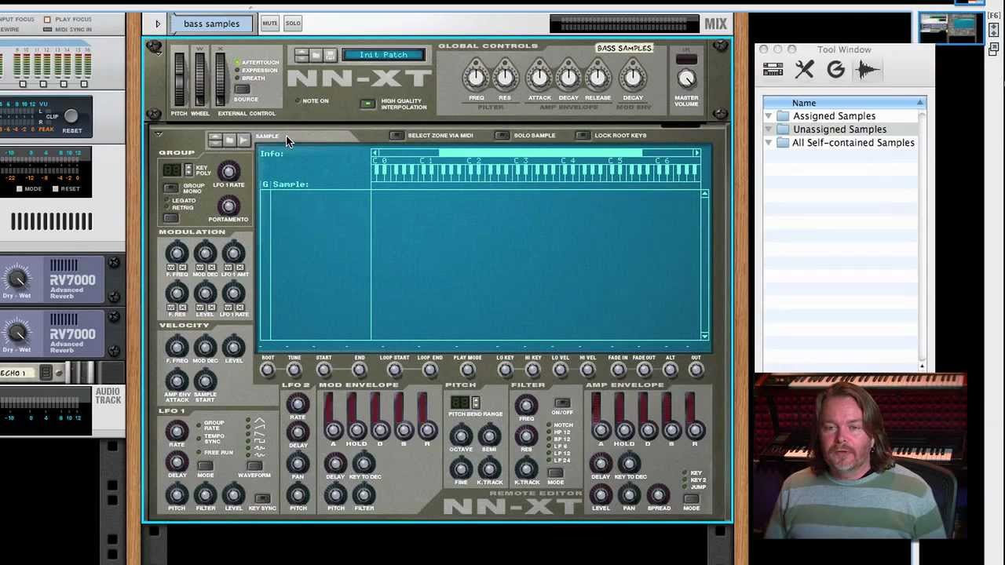
Task: Collapse the Unassigned Samples folder
Action: 769,129
